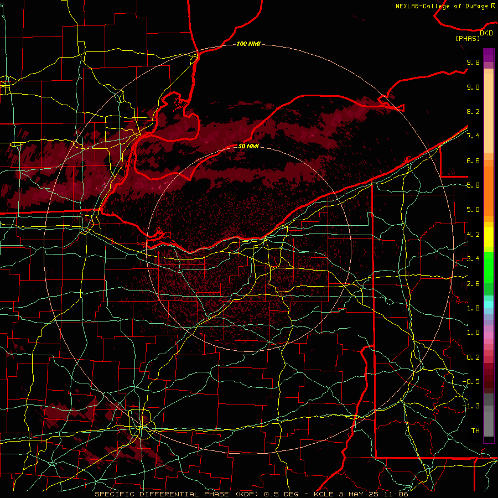The height and width of the screenshot is (498, 498).
Task: Click the 5.0 value on the color scale
Action: pyautogui.click(x=473, y=210)
